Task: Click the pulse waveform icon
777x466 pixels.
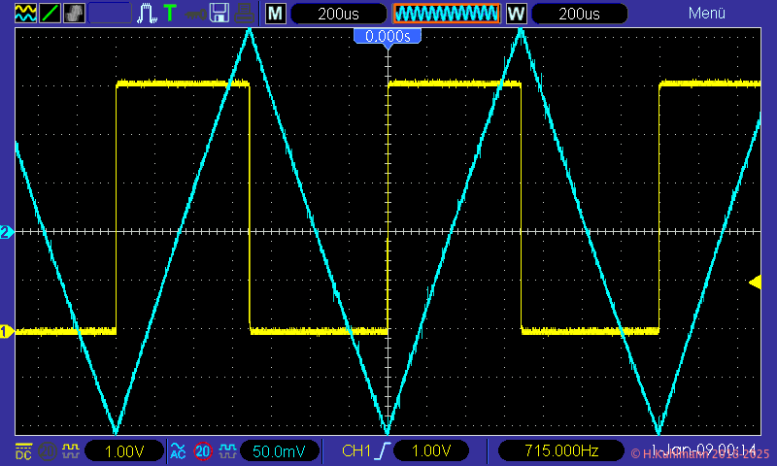Action: pos(147,14)
